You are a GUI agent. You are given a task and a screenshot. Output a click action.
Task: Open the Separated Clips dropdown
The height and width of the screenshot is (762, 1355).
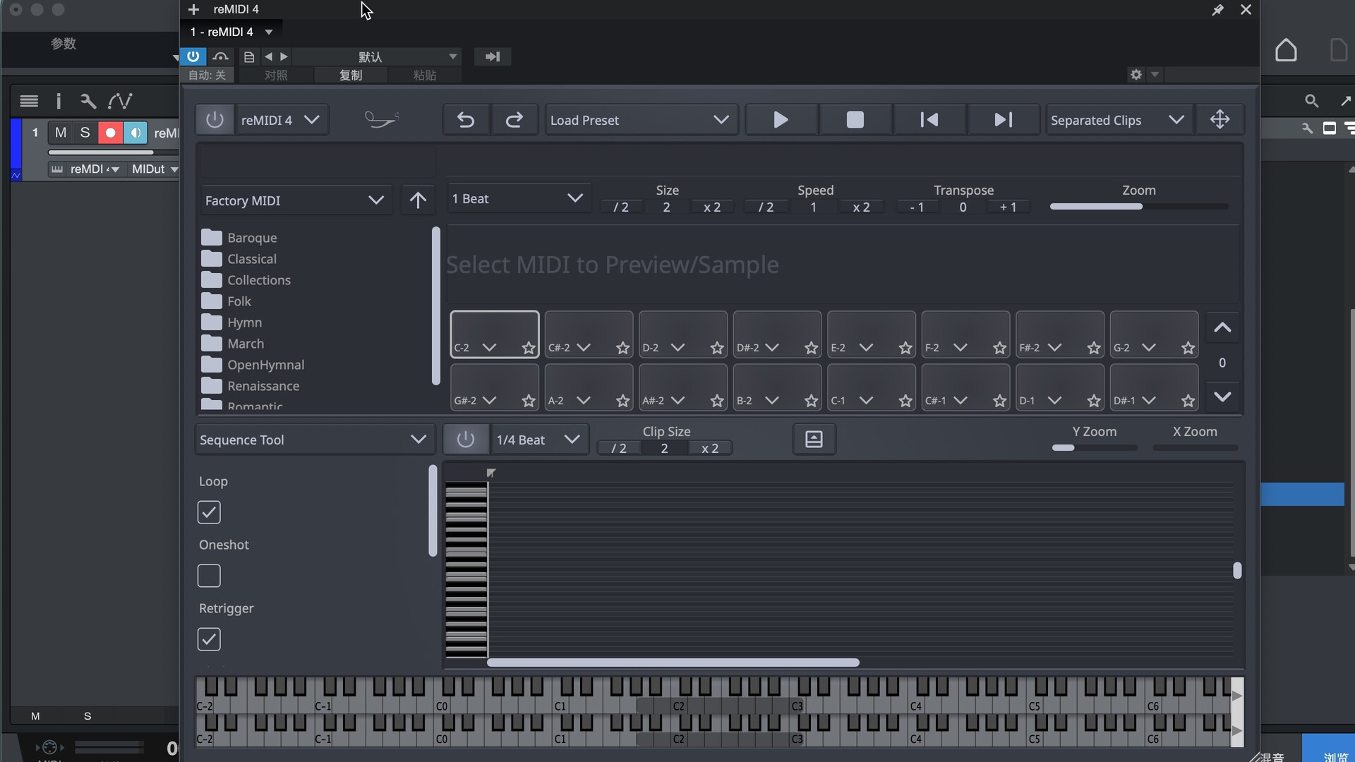1119,120
